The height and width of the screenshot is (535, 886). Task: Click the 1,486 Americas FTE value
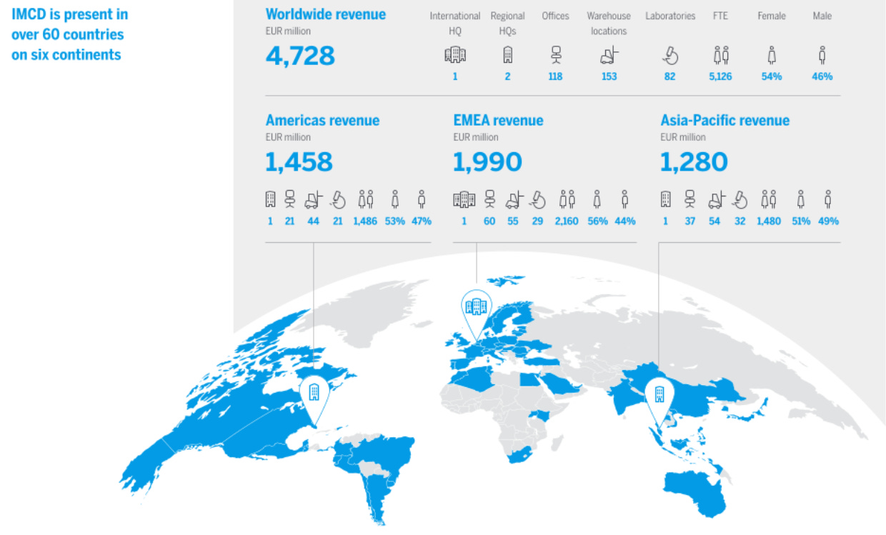[x=365, y=221]
